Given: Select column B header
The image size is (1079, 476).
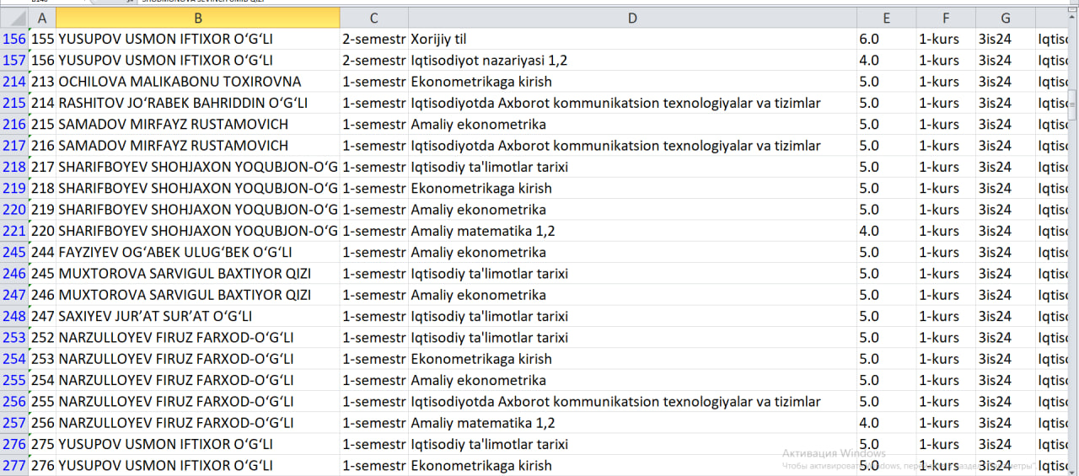Looking at the screenshot, I should [198, 18].
